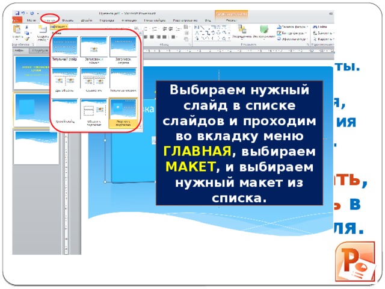Open the Экспресс-стили quick styles gallery
Screen dimensions: 385x289
[x=264, y=31]
